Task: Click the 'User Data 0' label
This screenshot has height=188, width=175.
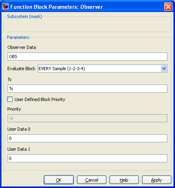Action: click(x=19, y=129)
